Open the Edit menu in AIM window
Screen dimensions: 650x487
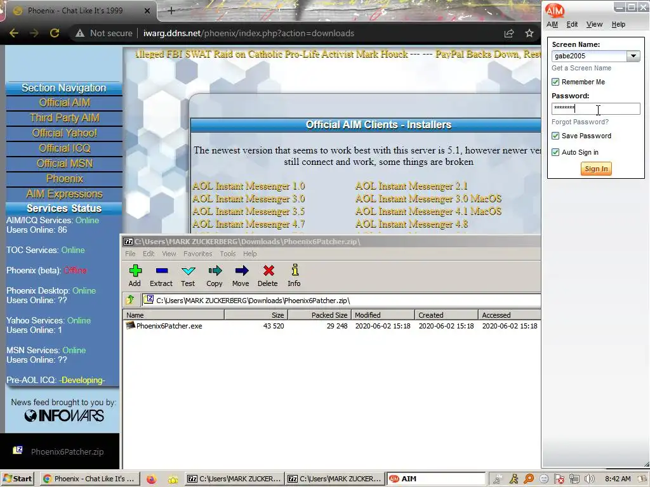coord(572,25)
